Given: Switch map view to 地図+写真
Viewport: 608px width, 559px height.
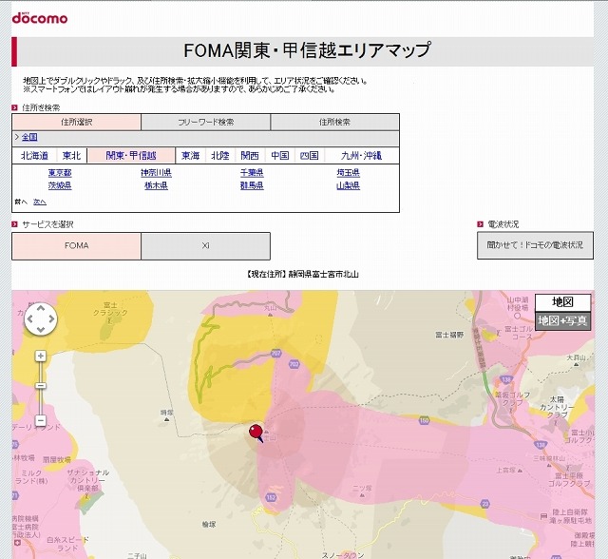Looking at the screenshot, I should [562, 321].
